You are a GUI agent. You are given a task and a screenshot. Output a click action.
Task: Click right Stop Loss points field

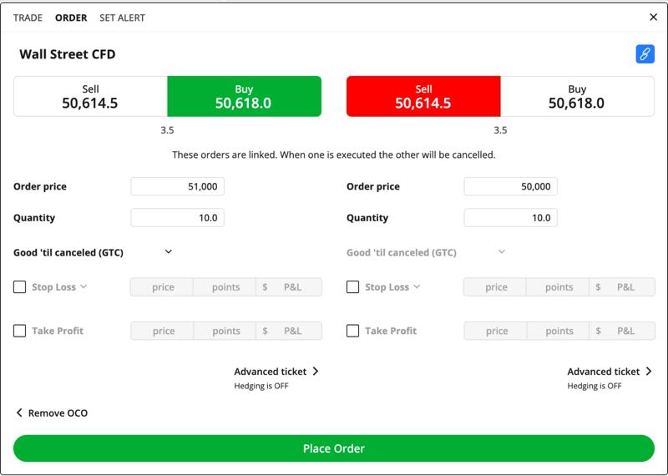click(558, 287)
